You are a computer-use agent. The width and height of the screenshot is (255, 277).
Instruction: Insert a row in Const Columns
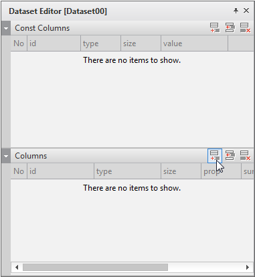pyautogui.click(x=230, y=28)
